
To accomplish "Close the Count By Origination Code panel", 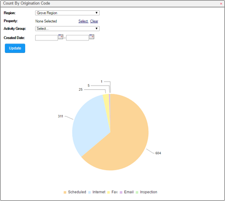I will tap(221, 4).
